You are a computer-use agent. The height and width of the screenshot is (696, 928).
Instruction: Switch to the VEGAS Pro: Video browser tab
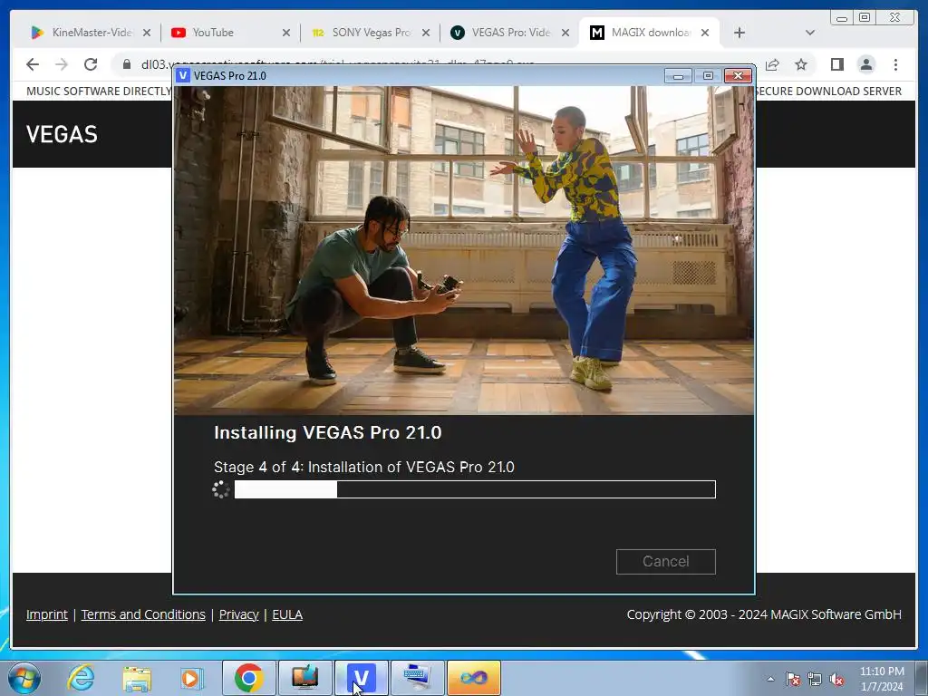(511, 33)
